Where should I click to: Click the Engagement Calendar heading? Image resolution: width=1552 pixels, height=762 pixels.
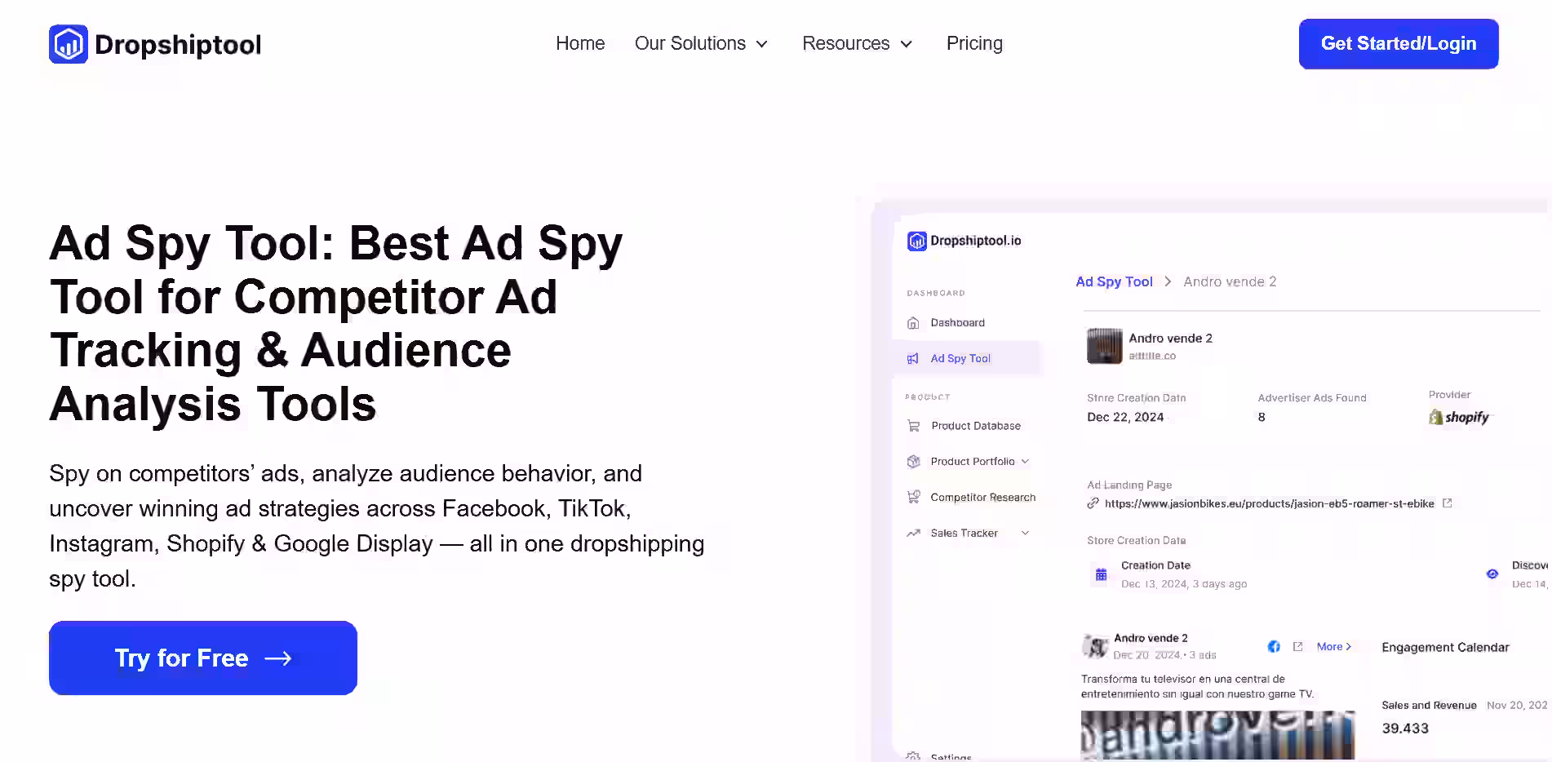click(x=1445, y=648)
